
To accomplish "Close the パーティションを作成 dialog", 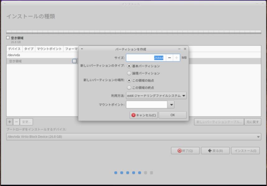I will tap(185, 49).
